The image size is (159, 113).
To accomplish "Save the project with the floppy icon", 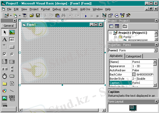I will 38,15.
